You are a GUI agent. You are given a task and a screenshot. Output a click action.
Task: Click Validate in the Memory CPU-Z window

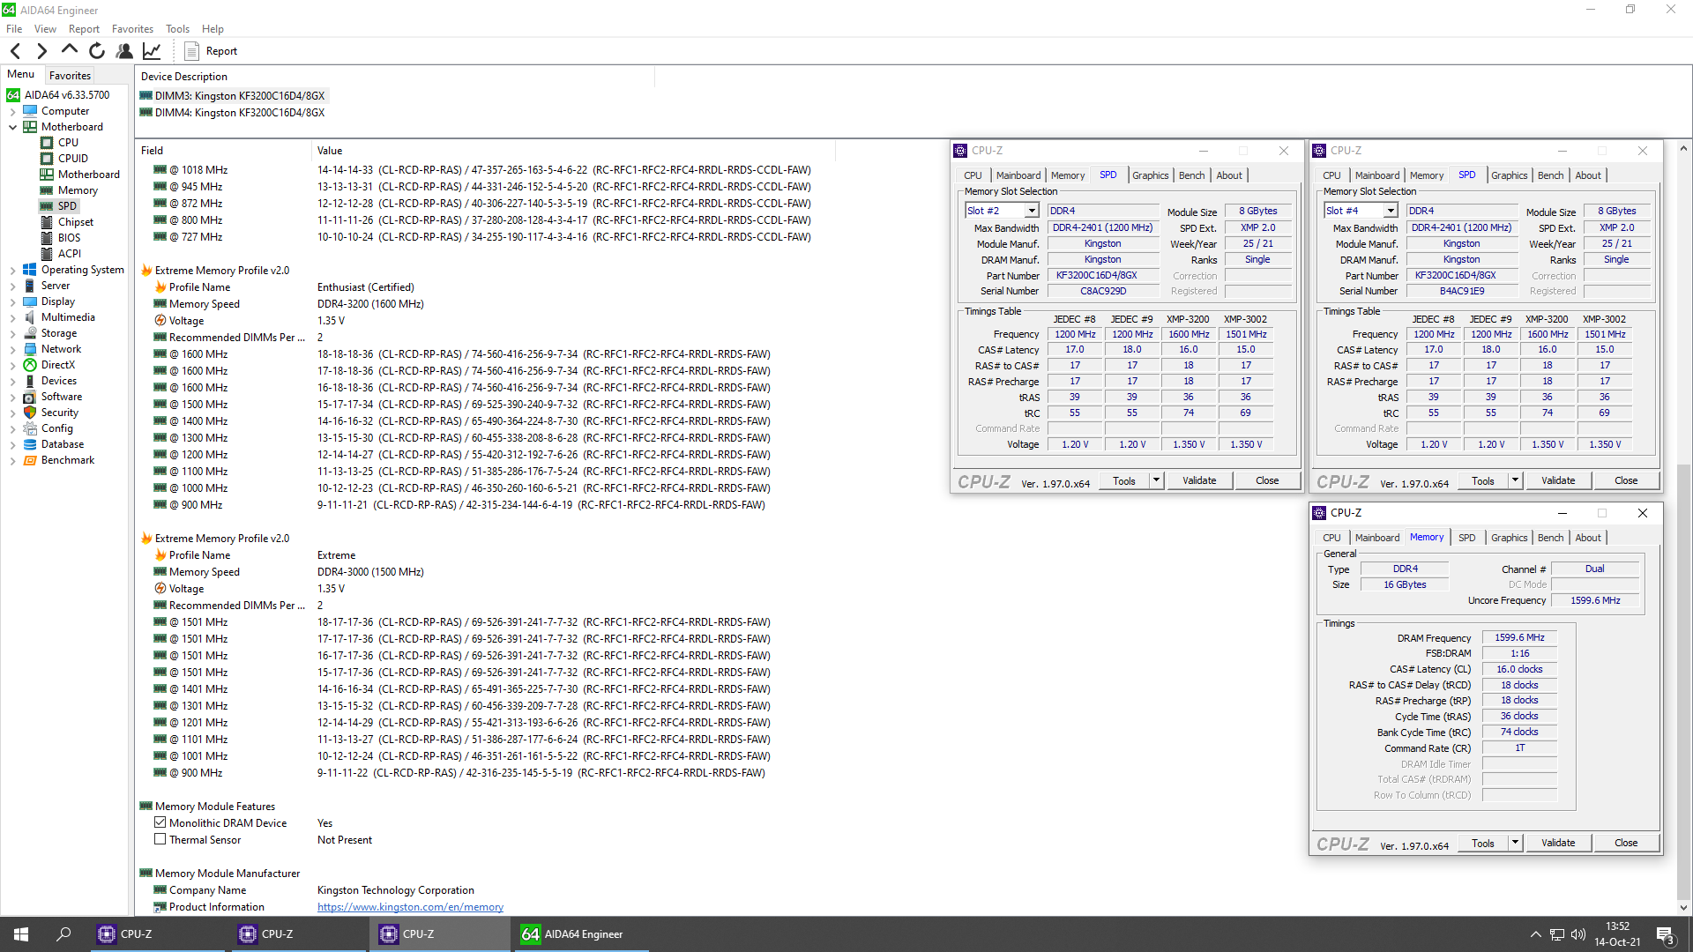(1557, 843)
